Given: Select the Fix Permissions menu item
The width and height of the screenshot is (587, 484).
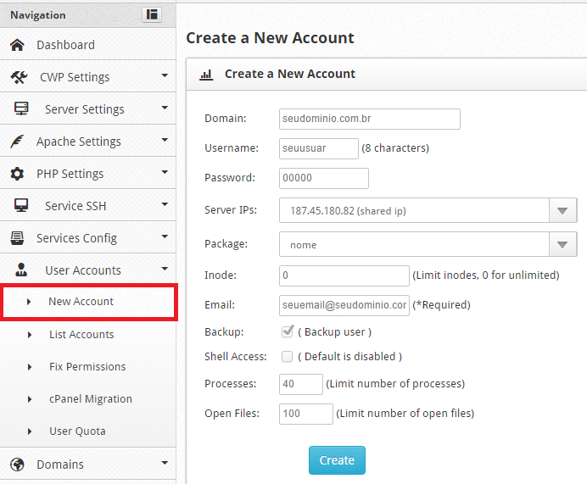Looking at the screenshot, I should 88,366.
